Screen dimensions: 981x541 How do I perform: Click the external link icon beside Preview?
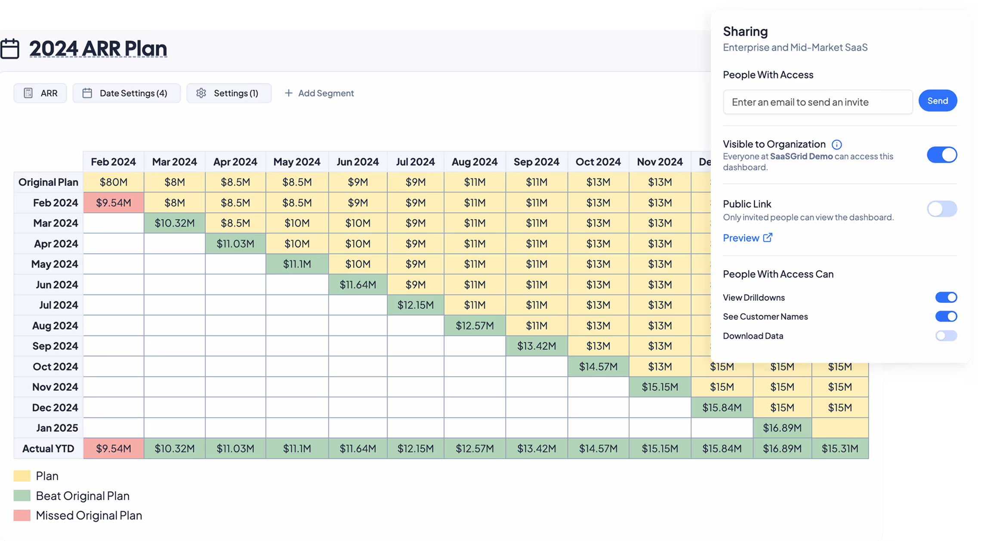pos(768,237)
